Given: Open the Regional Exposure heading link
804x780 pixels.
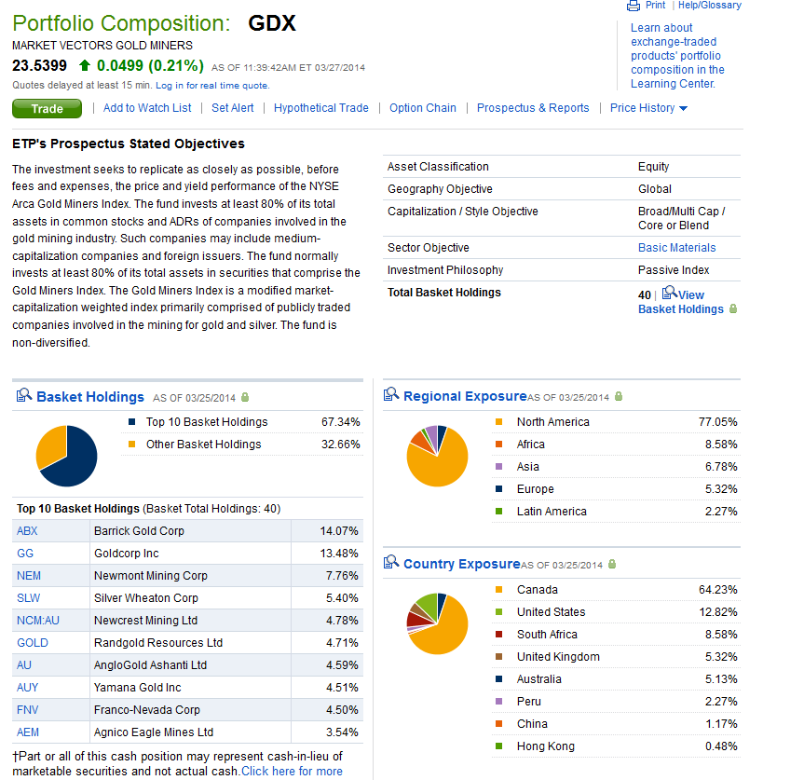Looking at the screenshot, I should click(465, 396).
